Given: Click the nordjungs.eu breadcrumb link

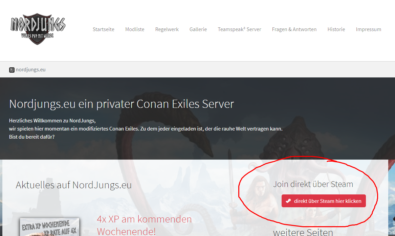Looking at the screenshot, I should [30, 70].
